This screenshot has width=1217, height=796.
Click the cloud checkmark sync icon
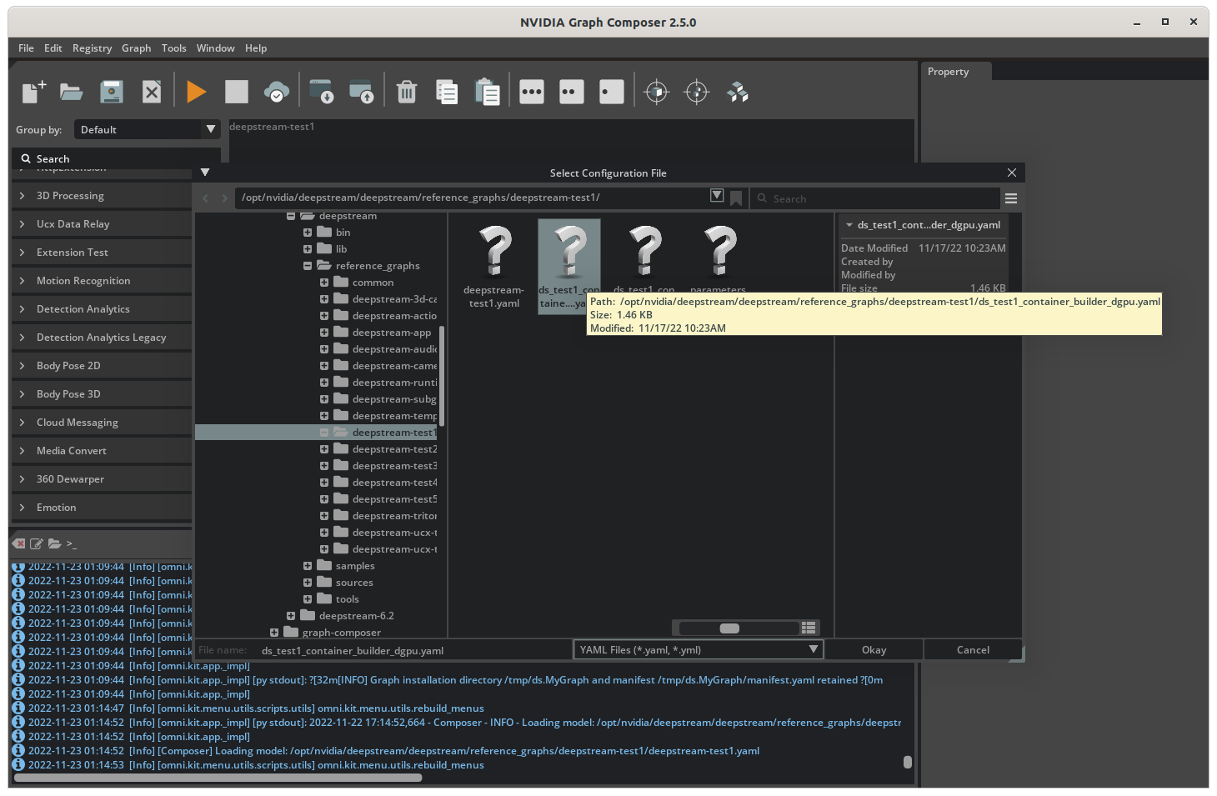277,92
